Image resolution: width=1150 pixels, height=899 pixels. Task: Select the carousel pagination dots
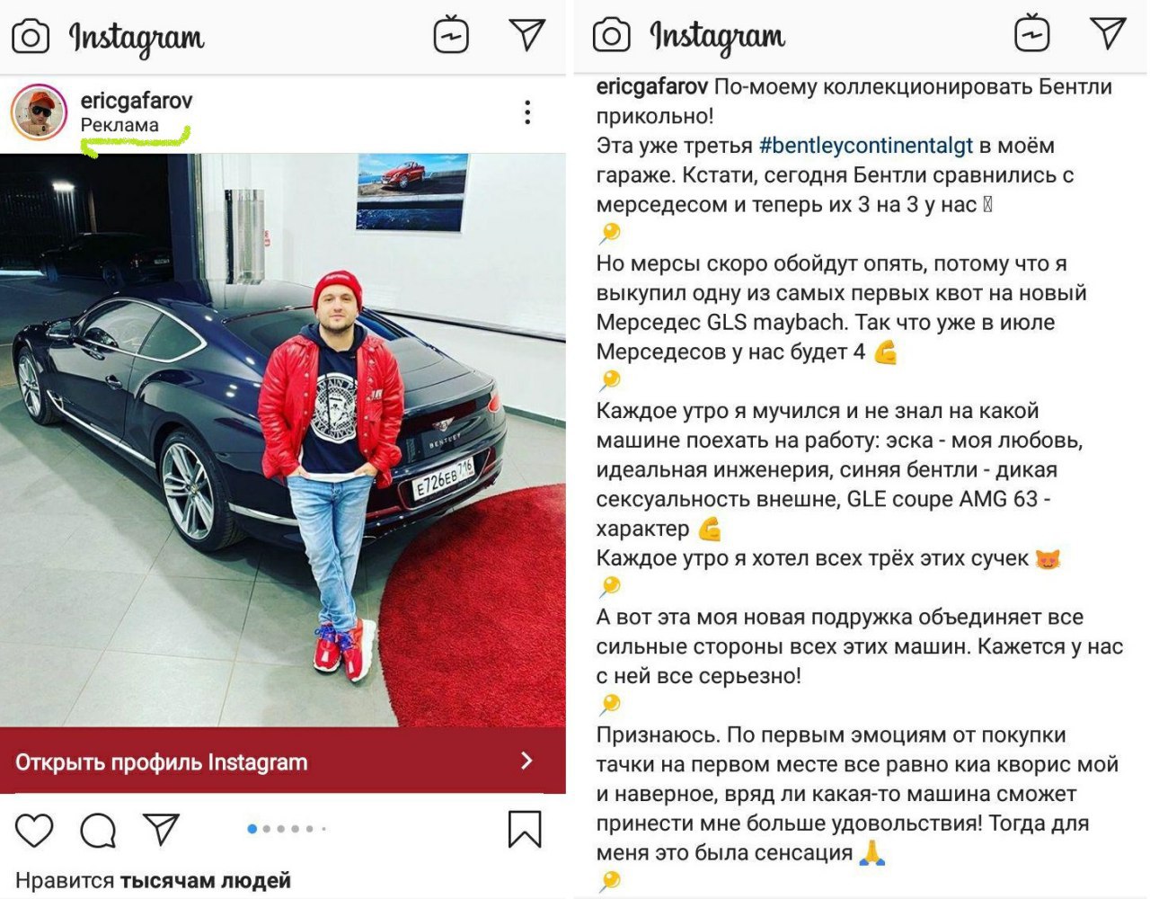[x=287, y=829]
